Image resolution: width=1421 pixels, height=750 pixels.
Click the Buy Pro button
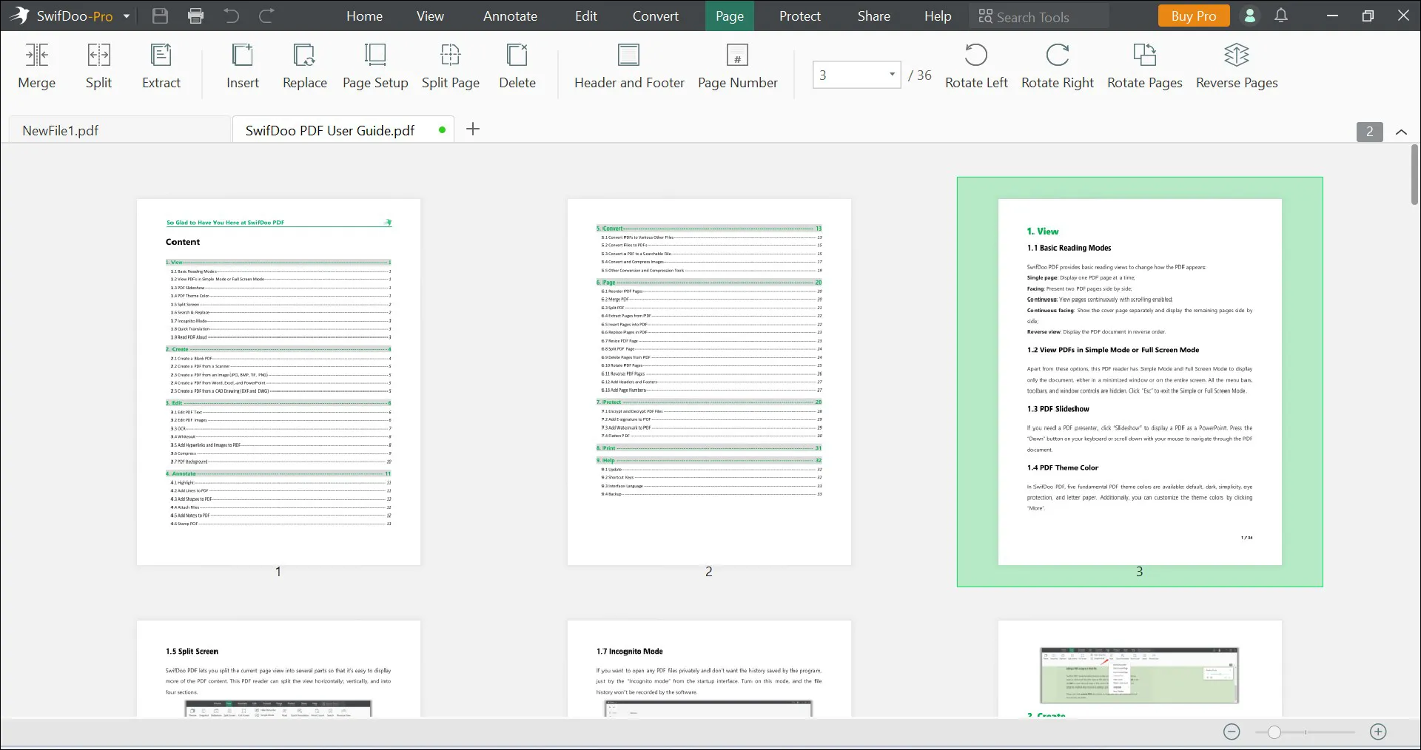click(1193, 16)
